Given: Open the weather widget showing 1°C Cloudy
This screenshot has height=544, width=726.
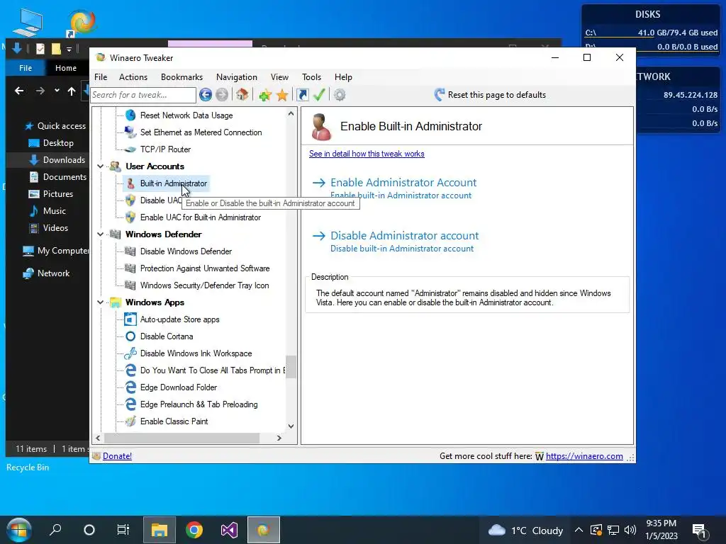Looking at the screenshot, I should click(526, 530).
